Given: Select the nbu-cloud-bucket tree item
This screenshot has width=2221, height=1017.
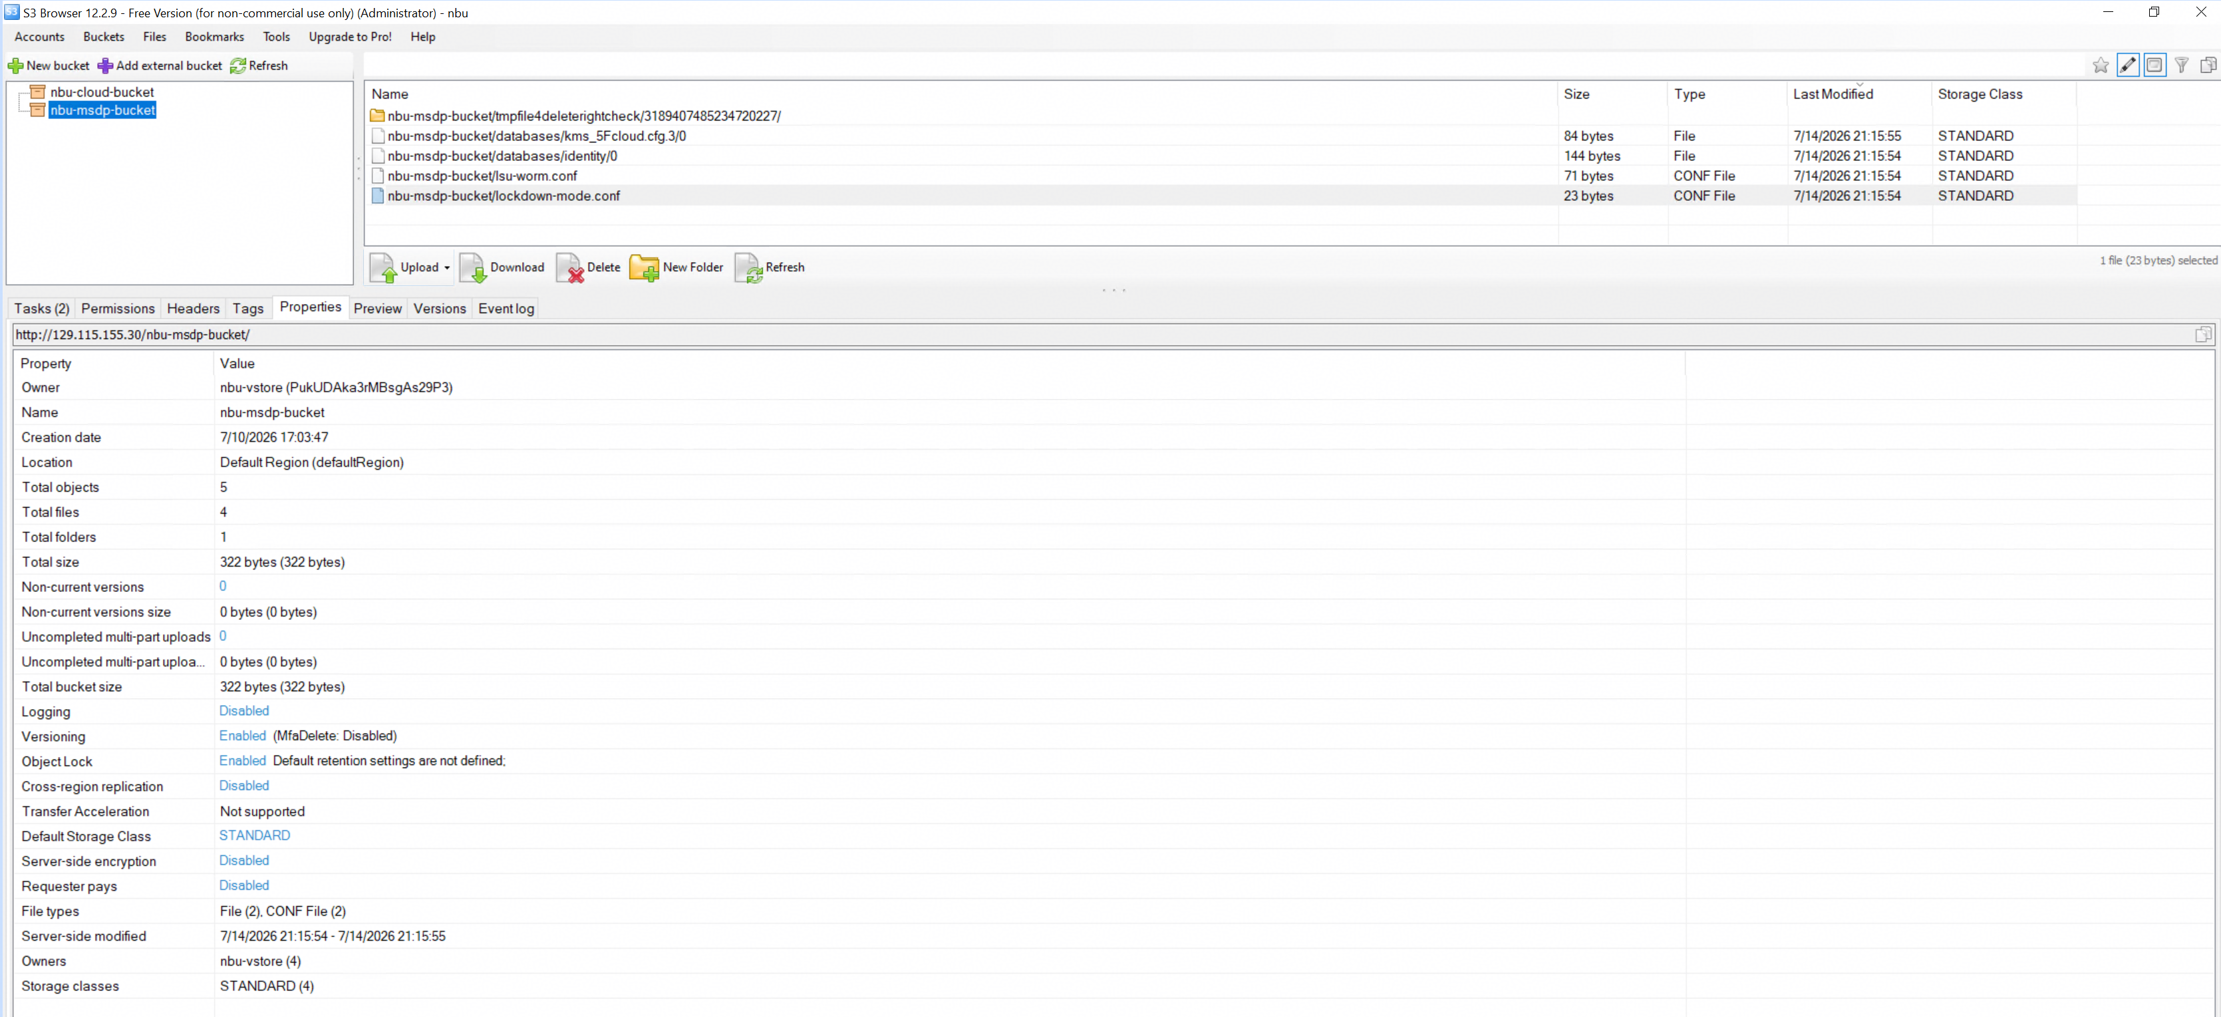Looking at the screenshot, I should pos(102,91).
